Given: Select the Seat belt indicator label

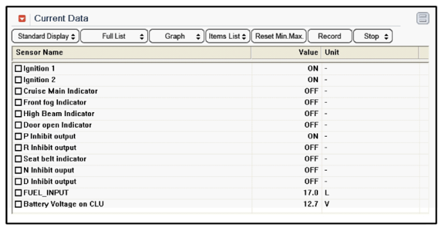Looking at the screenshot, I should [55, 159].
